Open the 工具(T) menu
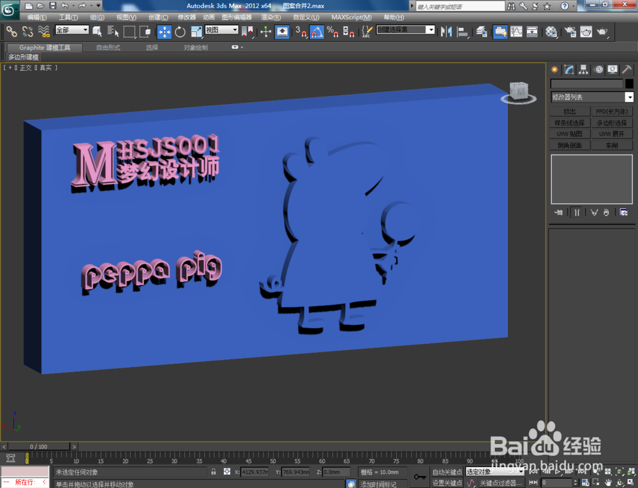The width and height of the screenshot is (638, 488). [68, 17]
